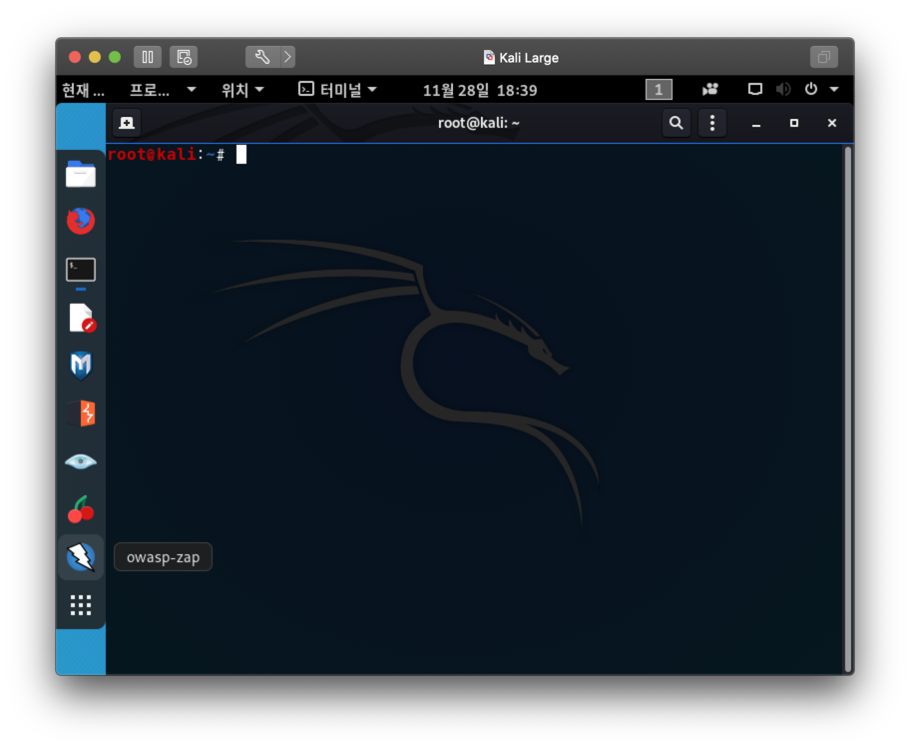Click the power icon in top bar
Viewport: 910px width, 749px height.
pyautogui.click(x=811, y=90)
